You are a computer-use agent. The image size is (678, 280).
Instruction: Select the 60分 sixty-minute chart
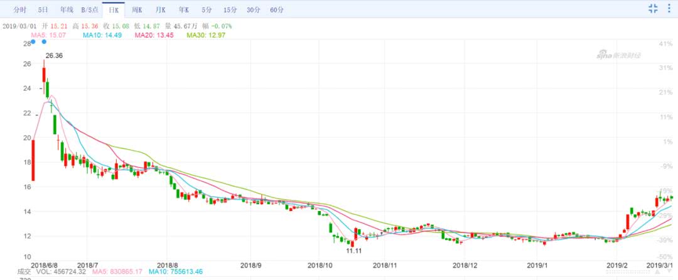[277, 10]
